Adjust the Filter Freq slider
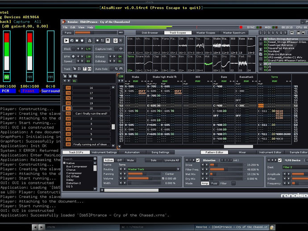Image resolution: width=308 pixels, height=231 pixels. coord(226,169)
